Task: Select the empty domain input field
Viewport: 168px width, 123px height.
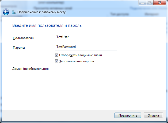Action: 86,69
